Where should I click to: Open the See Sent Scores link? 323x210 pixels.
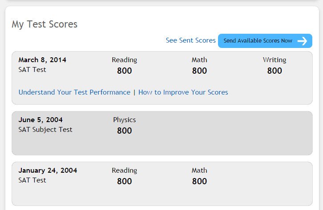tap(190, 40)
